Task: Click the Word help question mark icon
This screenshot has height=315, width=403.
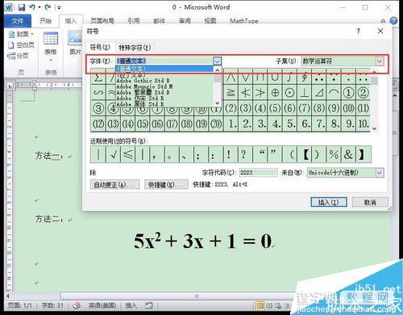Action: (393, 21)
